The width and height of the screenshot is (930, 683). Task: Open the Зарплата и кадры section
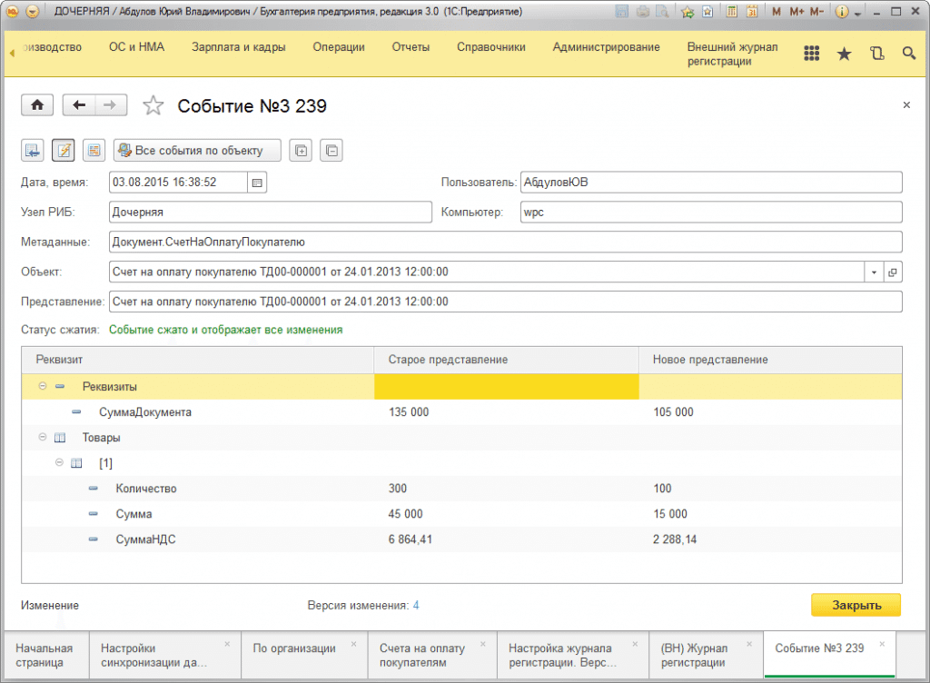(239, 47)
